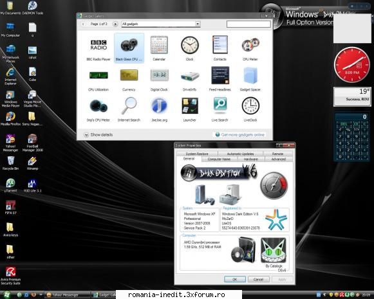The image size is (374, 299).
Task: Click the red clock sidebar gadget
Action: pyautogui.click(x=352, y=64)
